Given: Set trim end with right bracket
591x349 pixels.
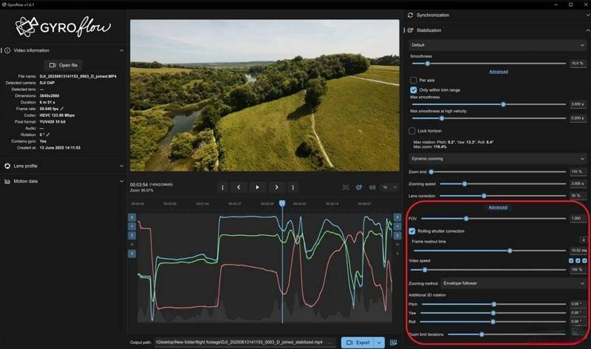Looking at the screenshot, I should (294, 187).
